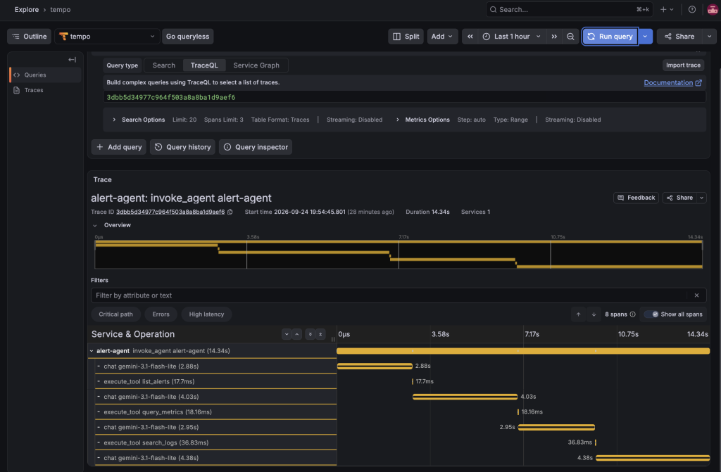The image size is (721, 472).
Task: Open dropdown beside trace Share button
Action: [x=702, y=198]
